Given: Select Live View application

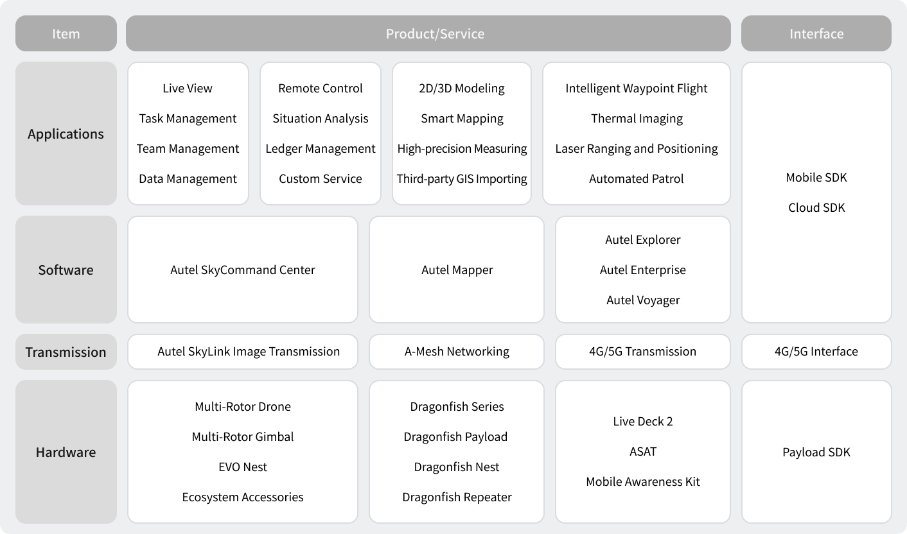Looking at the screenshot, I should click(188, 88).
